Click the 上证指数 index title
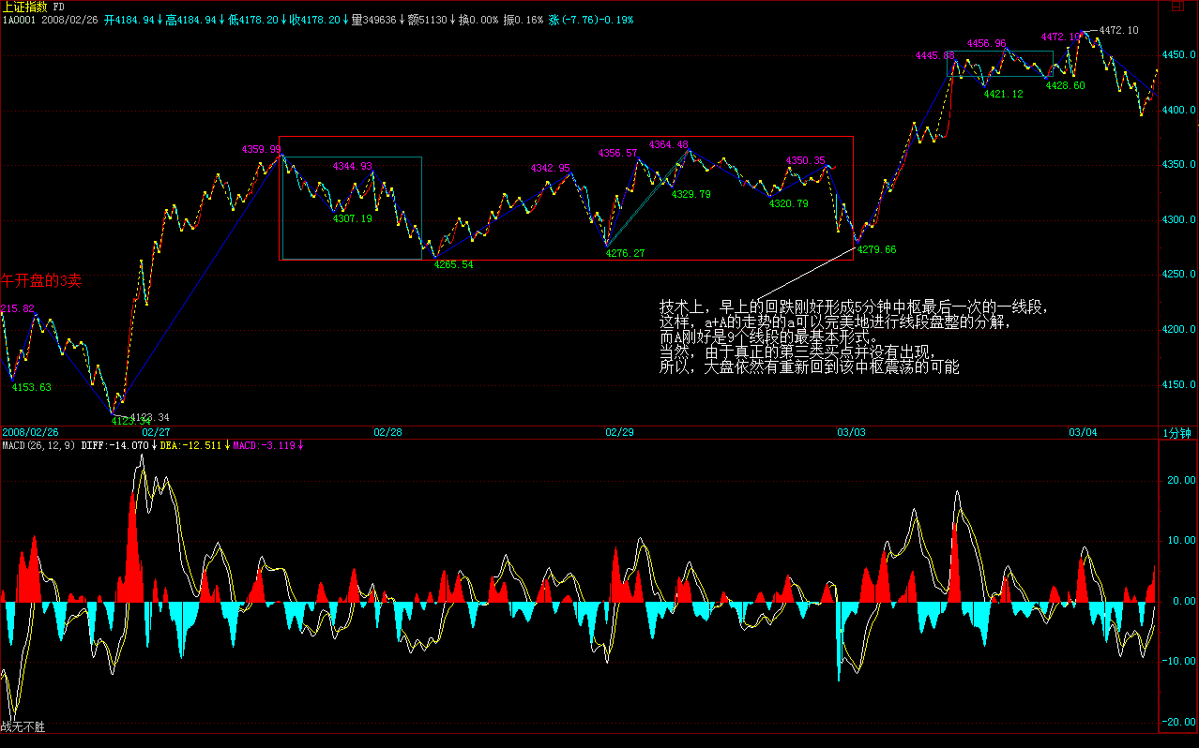This screenshot has width=1199, height=748. (25, 7)
